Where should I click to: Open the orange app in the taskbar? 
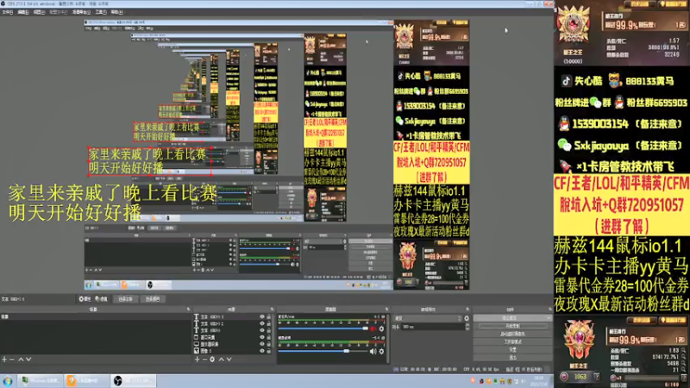coord(86,381)
